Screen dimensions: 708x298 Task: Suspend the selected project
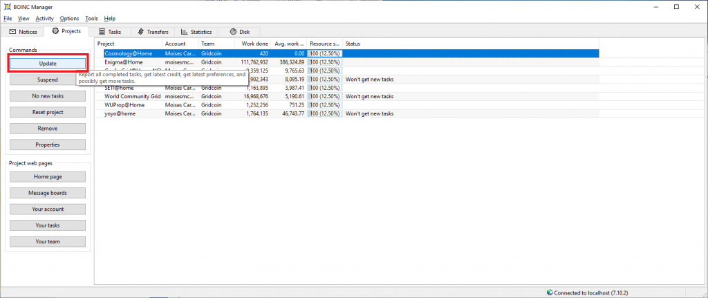(47, 80)
